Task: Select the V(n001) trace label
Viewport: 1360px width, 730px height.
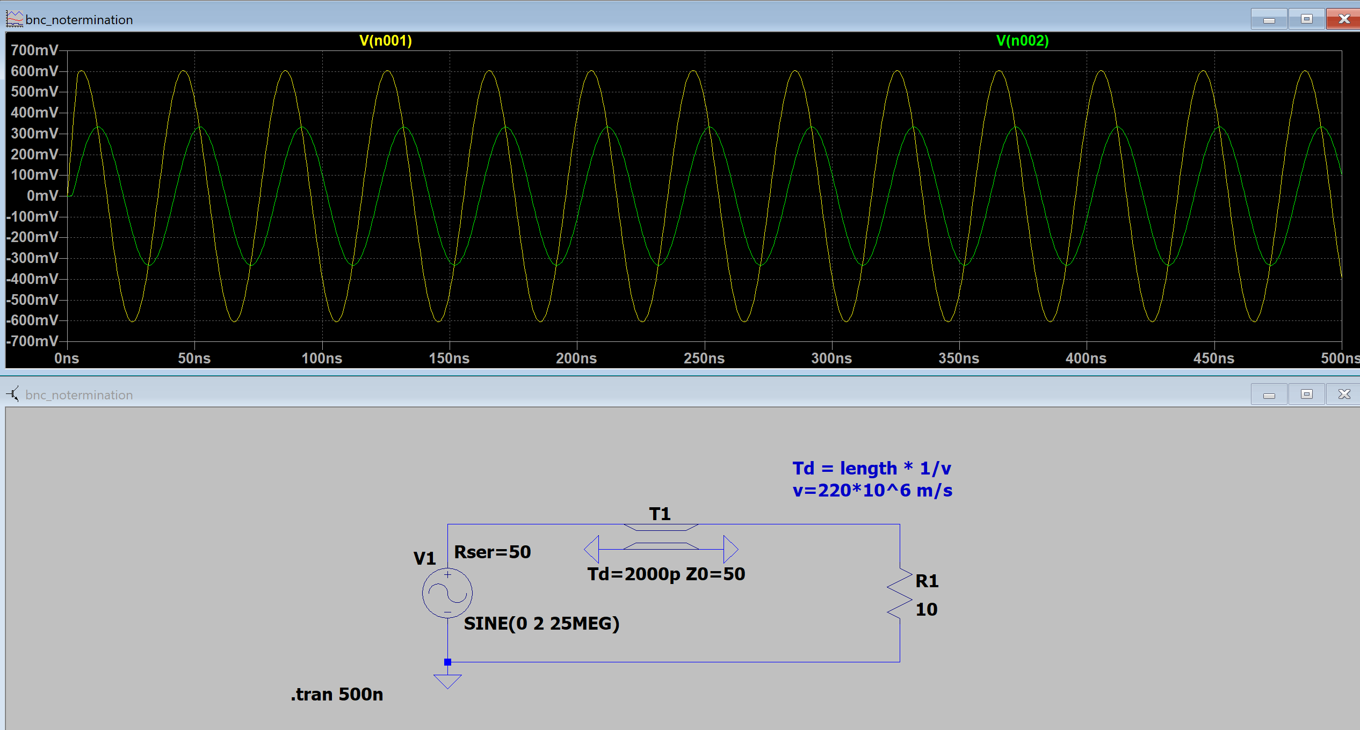Action: [x=386, y=41]
